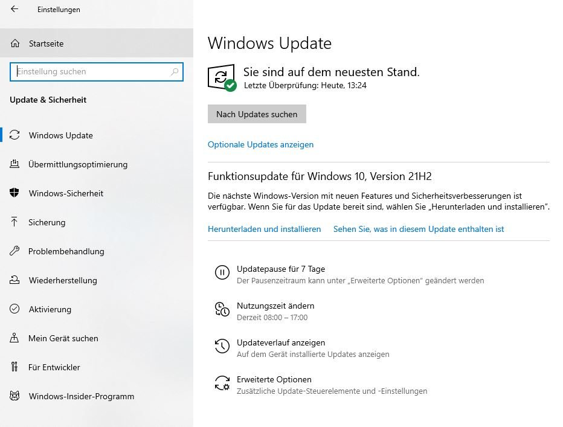
Task: Click the Sicherung upload arrow icon
Action: [x=14, y=222]
